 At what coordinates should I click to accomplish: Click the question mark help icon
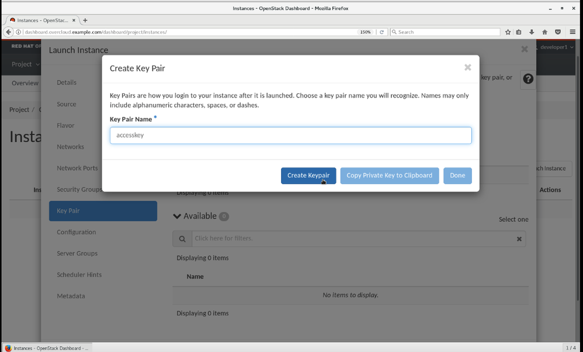point(528,79)
